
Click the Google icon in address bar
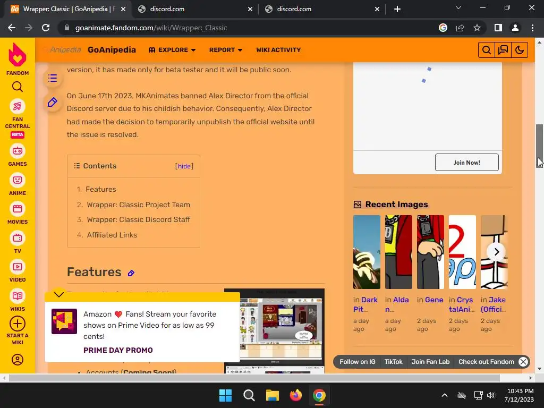pyautogui.click(x=443, y=28)
